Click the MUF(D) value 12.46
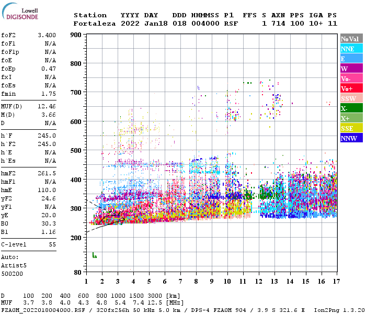The height and width of the screenshot is (314, 366). [x=47, y=107]
